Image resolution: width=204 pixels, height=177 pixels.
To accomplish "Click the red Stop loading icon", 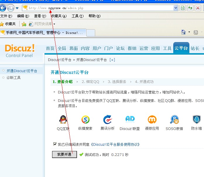I will [x=198, y=8].
